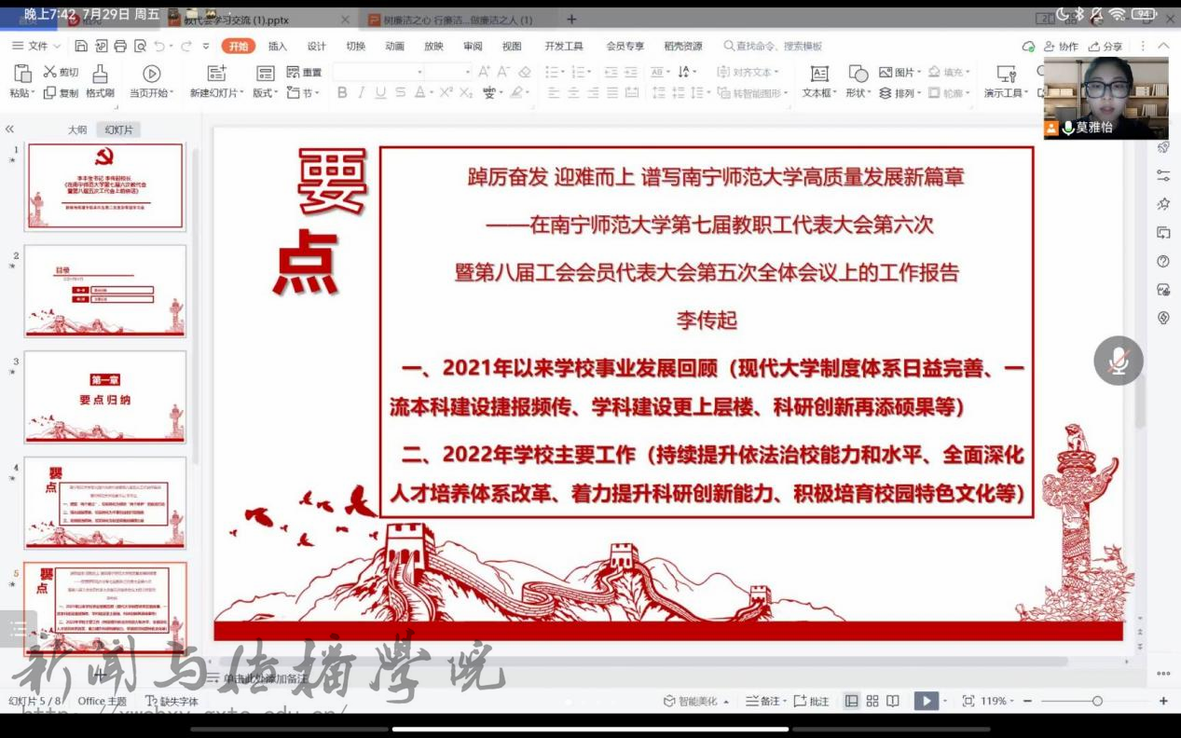Image resolution: width=1181 pixels, height=738 pixels.
Task: Click the 协作 collaborate button
Action: tap(1061, 46)
